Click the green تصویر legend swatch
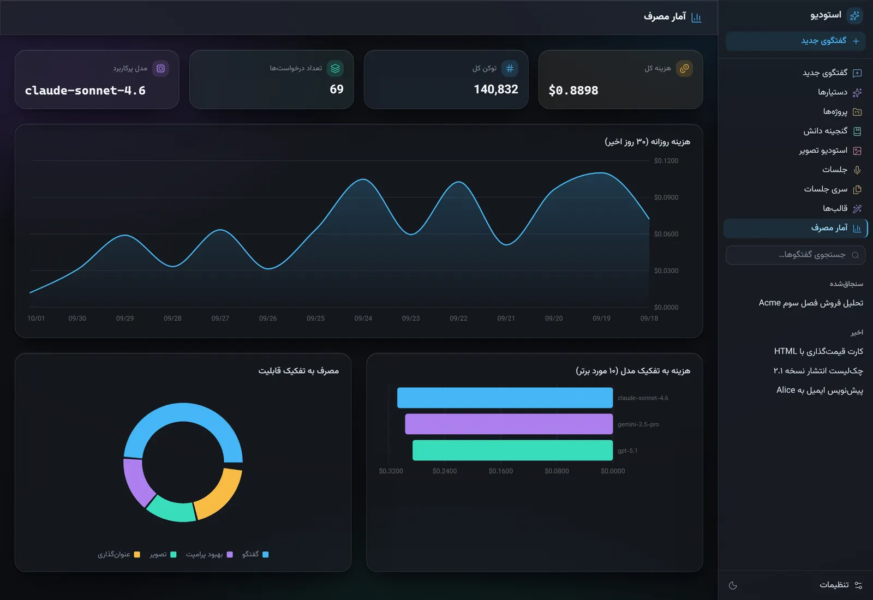873x600 pixels. [174, 555]
